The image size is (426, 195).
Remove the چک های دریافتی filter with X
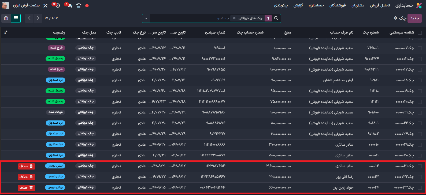pyautogui.click(x=234, y=18)
